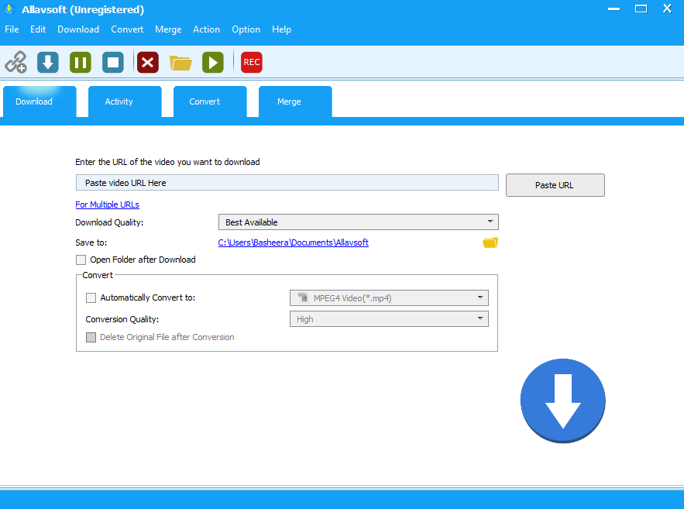
Task: Switch to the Download tab
Action: click(x=40, y=101)
